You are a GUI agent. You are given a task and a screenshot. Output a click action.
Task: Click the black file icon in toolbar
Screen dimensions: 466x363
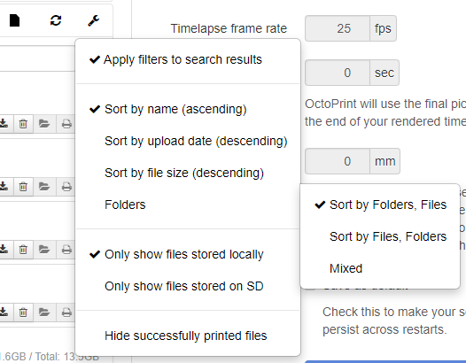14,20
